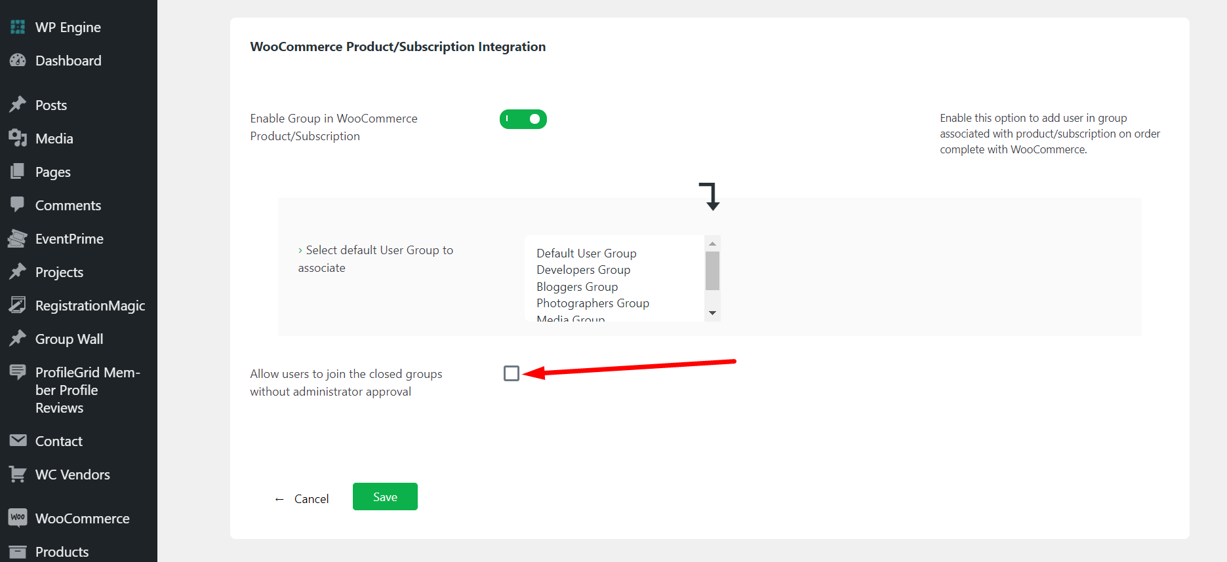
Task: Click the Save button
Action: click(x=385, y=496)
